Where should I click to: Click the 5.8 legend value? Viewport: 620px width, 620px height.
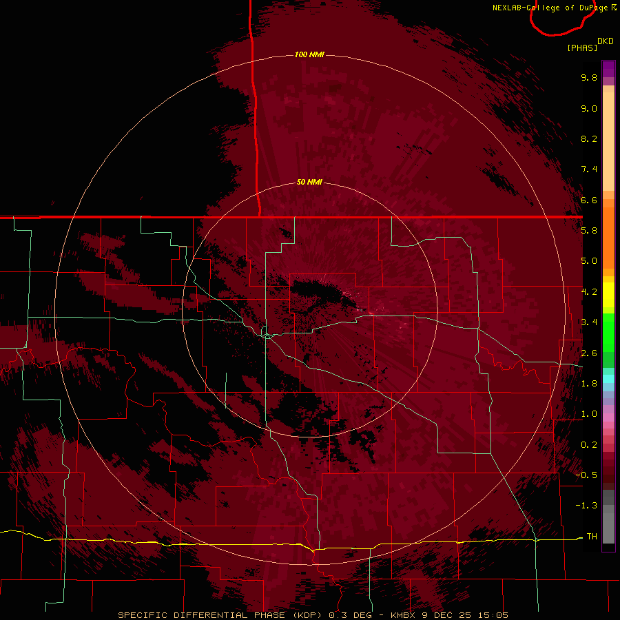point(589,231)
